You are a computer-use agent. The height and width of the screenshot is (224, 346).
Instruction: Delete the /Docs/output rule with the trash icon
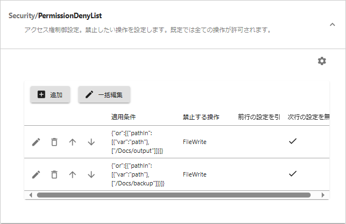point(54,142)
